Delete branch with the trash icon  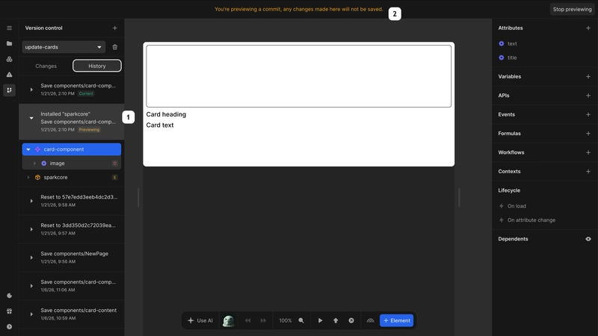coord(115,47)
